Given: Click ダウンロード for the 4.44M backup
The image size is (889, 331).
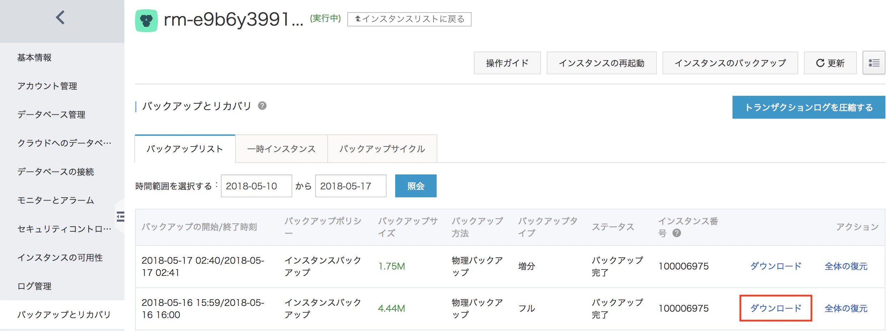Looking at the screenshot, I should coord(776,308).
